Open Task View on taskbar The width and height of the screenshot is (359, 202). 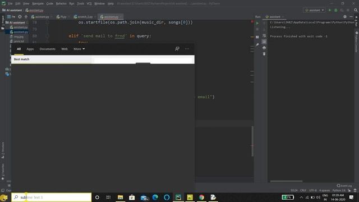tap(108, 197)
